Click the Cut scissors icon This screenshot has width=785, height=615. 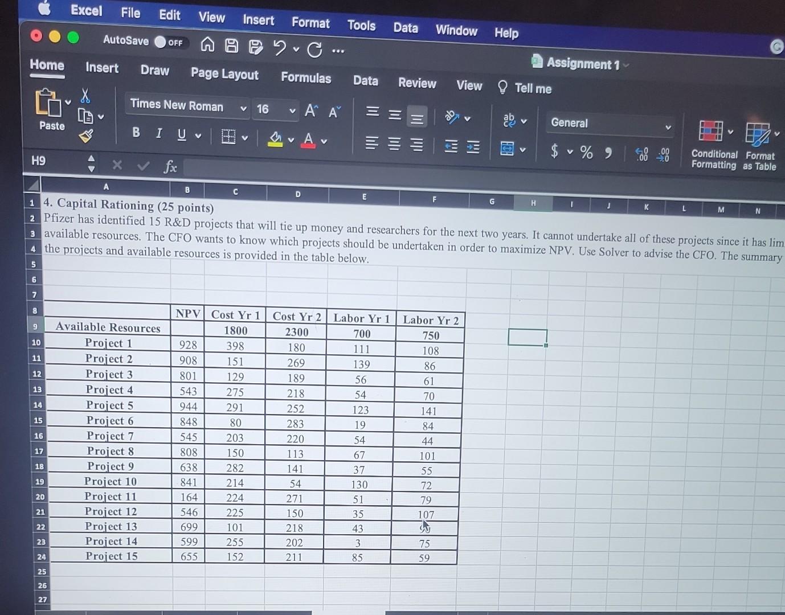[x=85, y=95]
